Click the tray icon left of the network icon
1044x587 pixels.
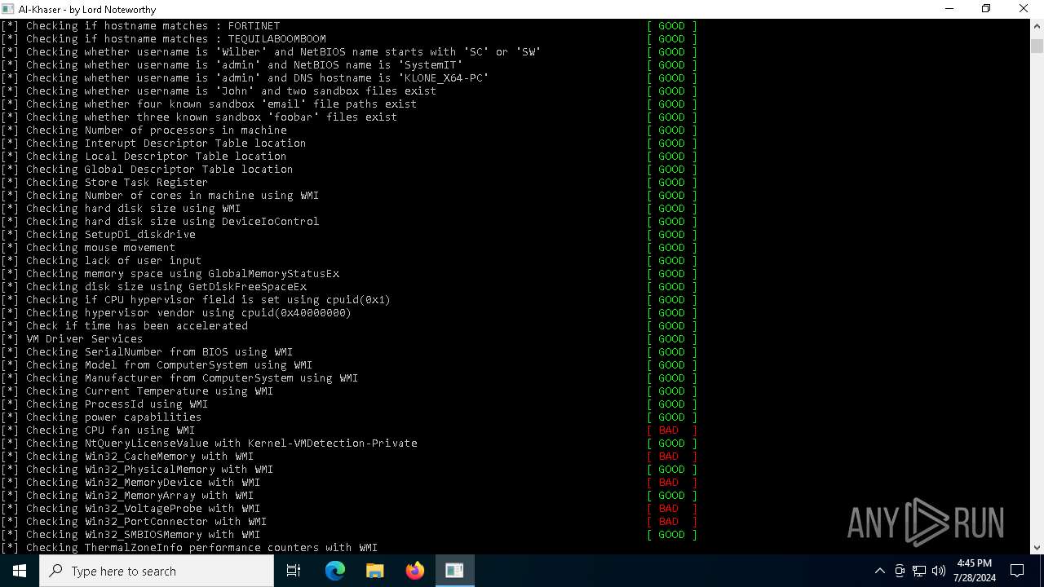(x=900, y=571)
